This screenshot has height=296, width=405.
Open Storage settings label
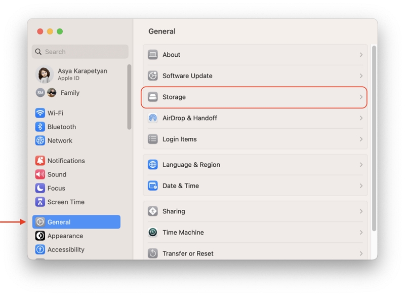pos(174,97)
